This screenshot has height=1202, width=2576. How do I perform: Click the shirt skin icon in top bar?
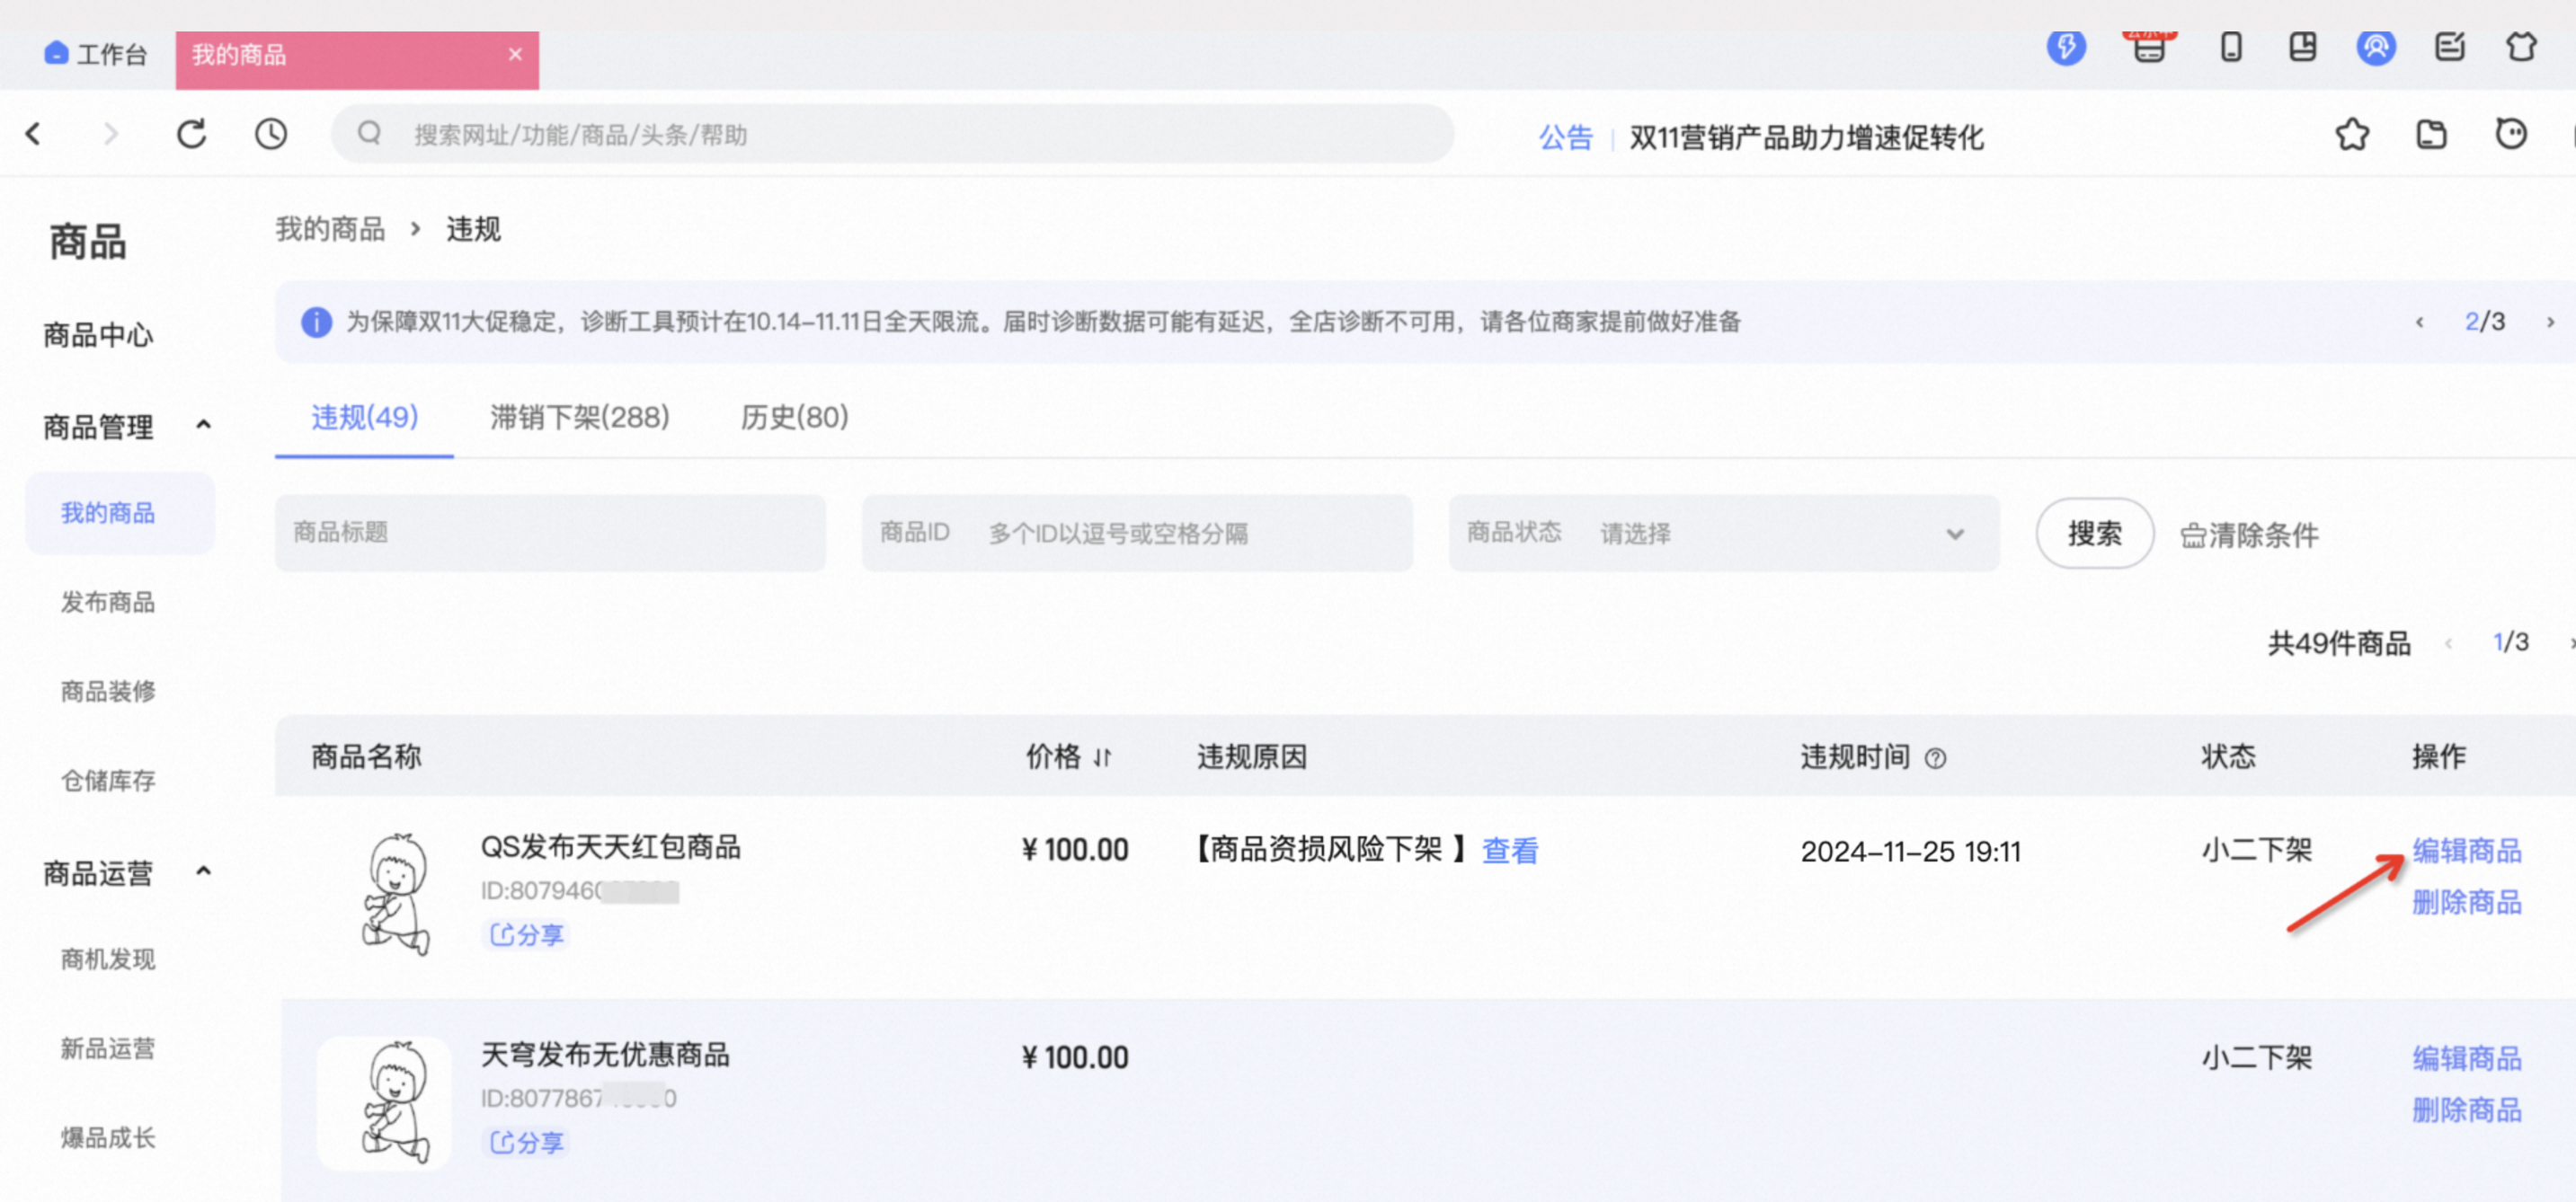tap(2521, 47)
